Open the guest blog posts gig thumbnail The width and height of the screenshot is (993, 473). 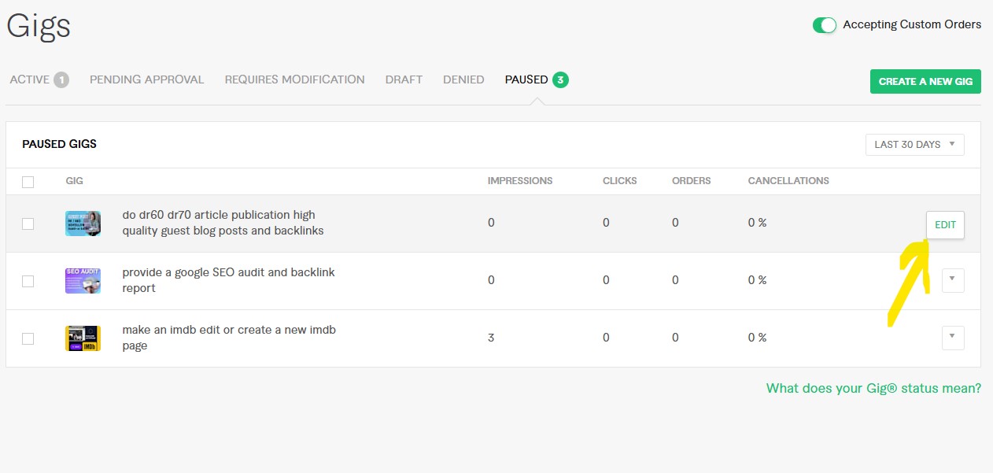tap(83, 224)
